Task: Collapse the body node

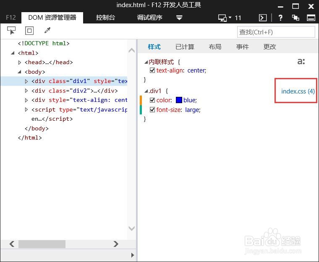Action: click(19, 72)
